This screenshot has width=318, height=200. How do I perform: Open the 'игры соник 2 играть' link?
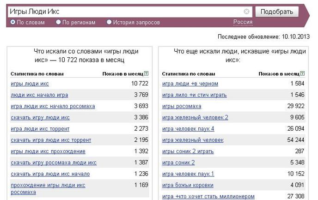(x=188, y=152)
